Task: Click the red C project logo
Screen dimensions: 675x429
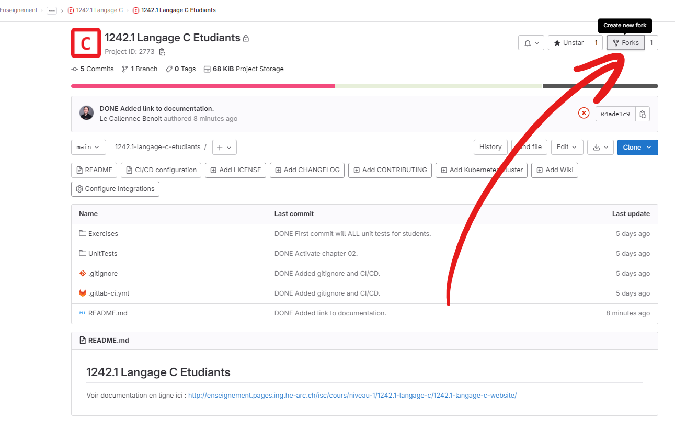Action: (x=86, y=43)
